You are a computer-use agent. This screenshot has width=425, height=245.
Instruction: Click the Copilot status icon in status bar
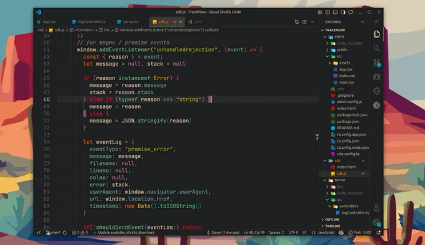pyautogui.click(x=341, y=232)
